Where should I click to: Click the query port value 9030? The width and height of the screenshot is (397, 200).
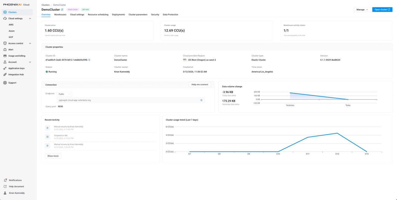(x=60, y=106)
